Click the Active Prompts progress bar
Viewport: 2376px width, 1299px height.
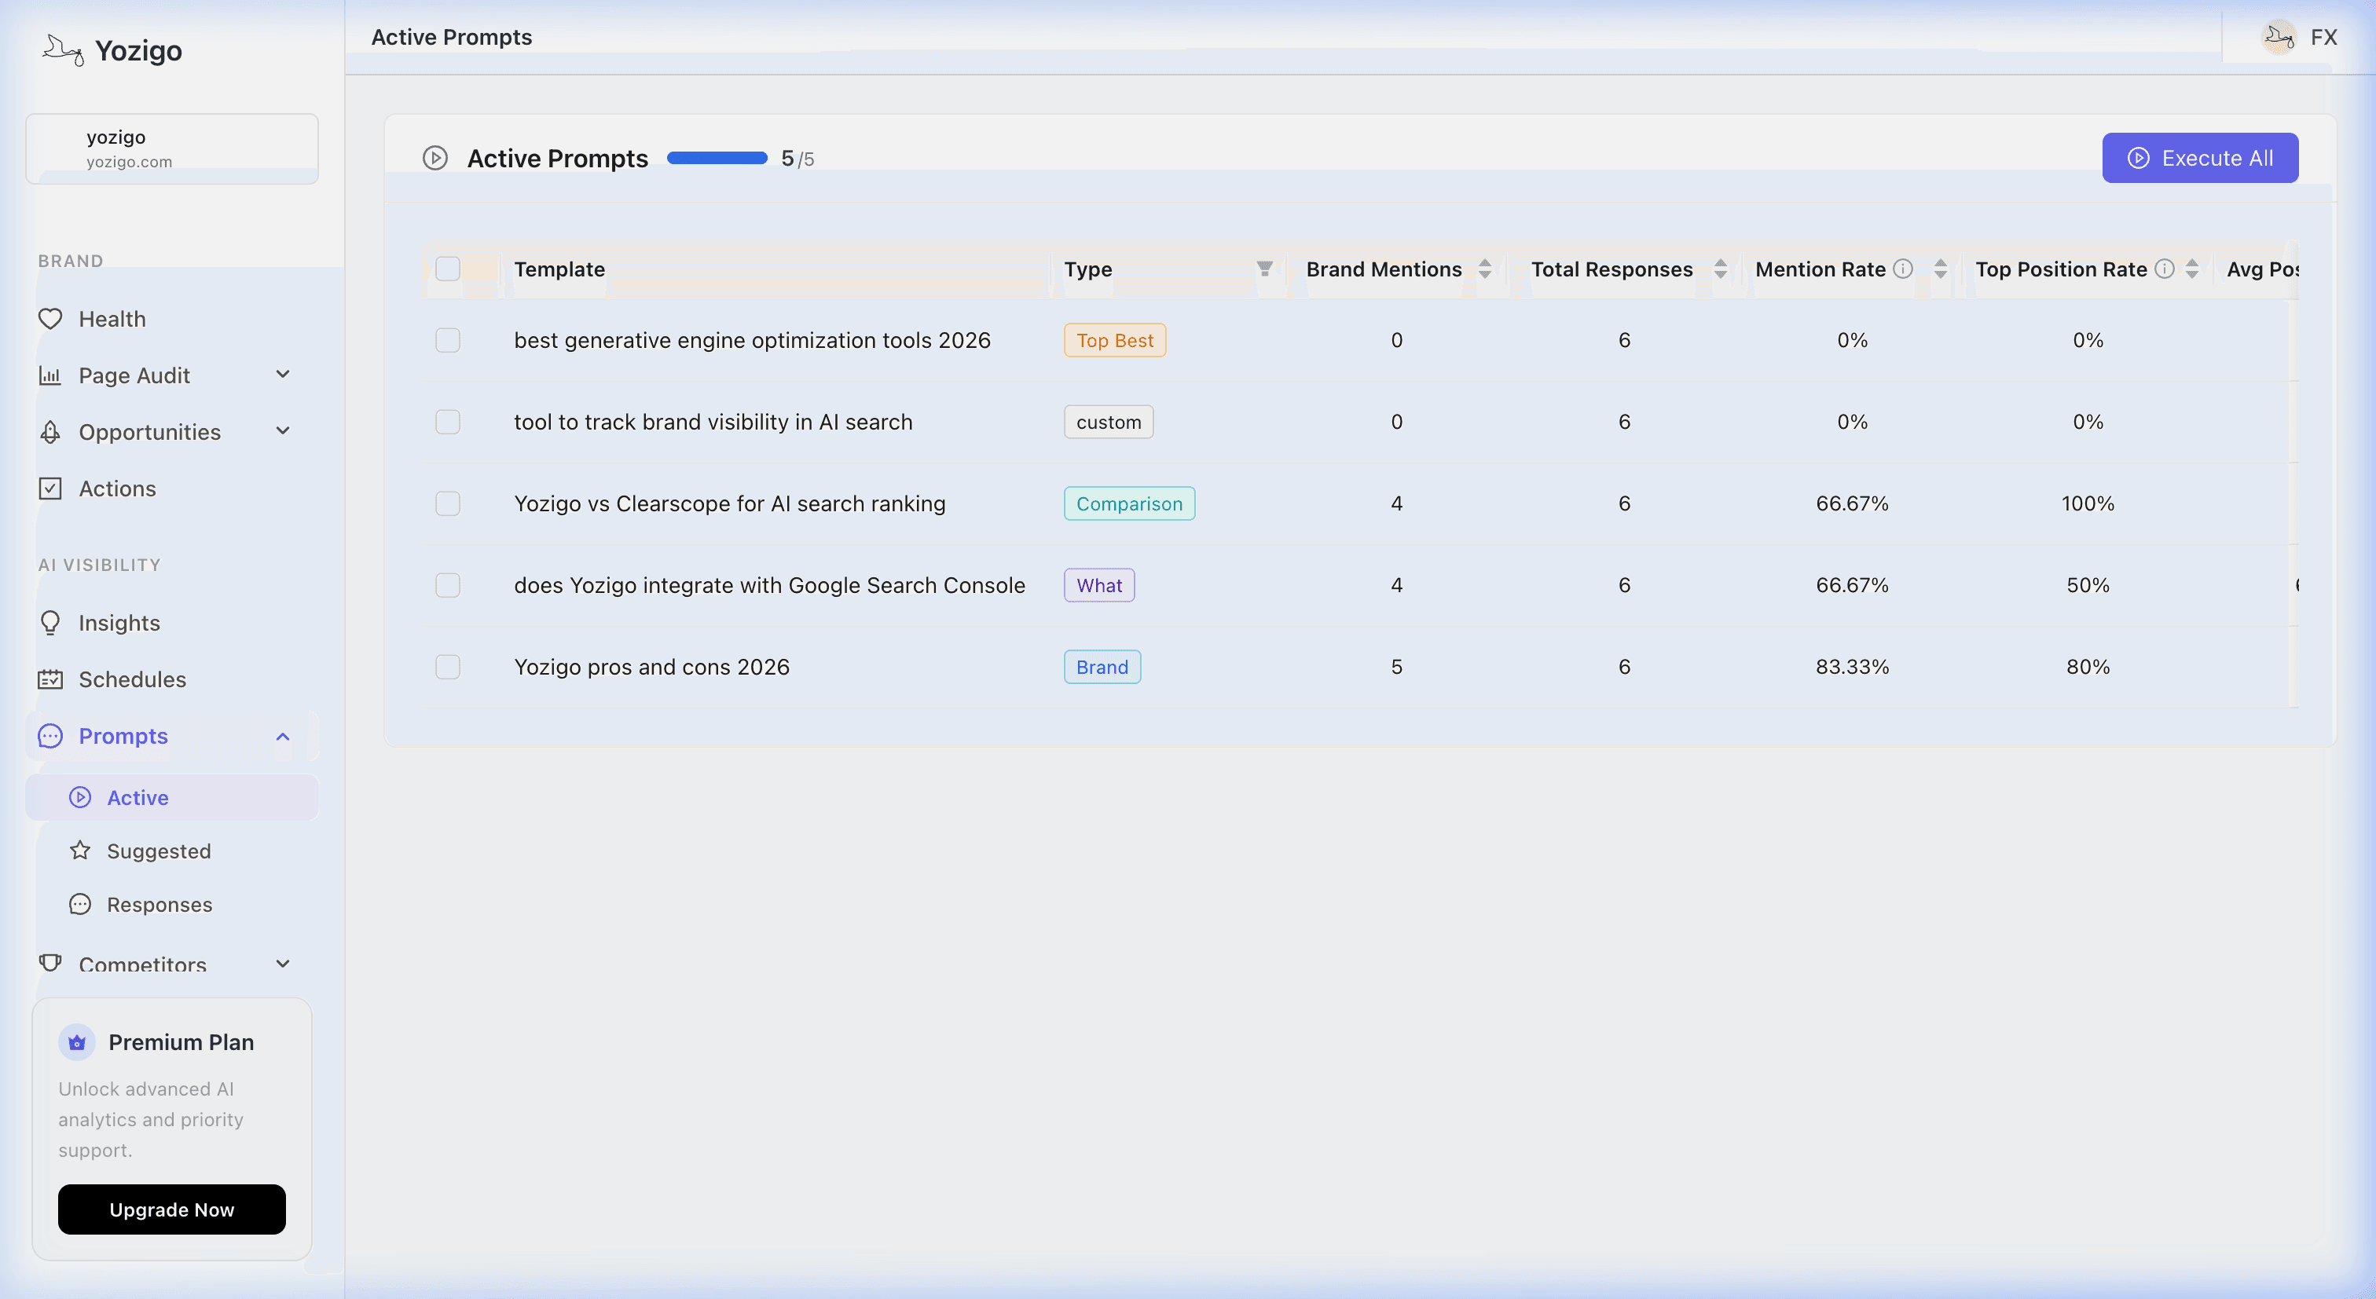pyautogui.click(x=717, y=158)
